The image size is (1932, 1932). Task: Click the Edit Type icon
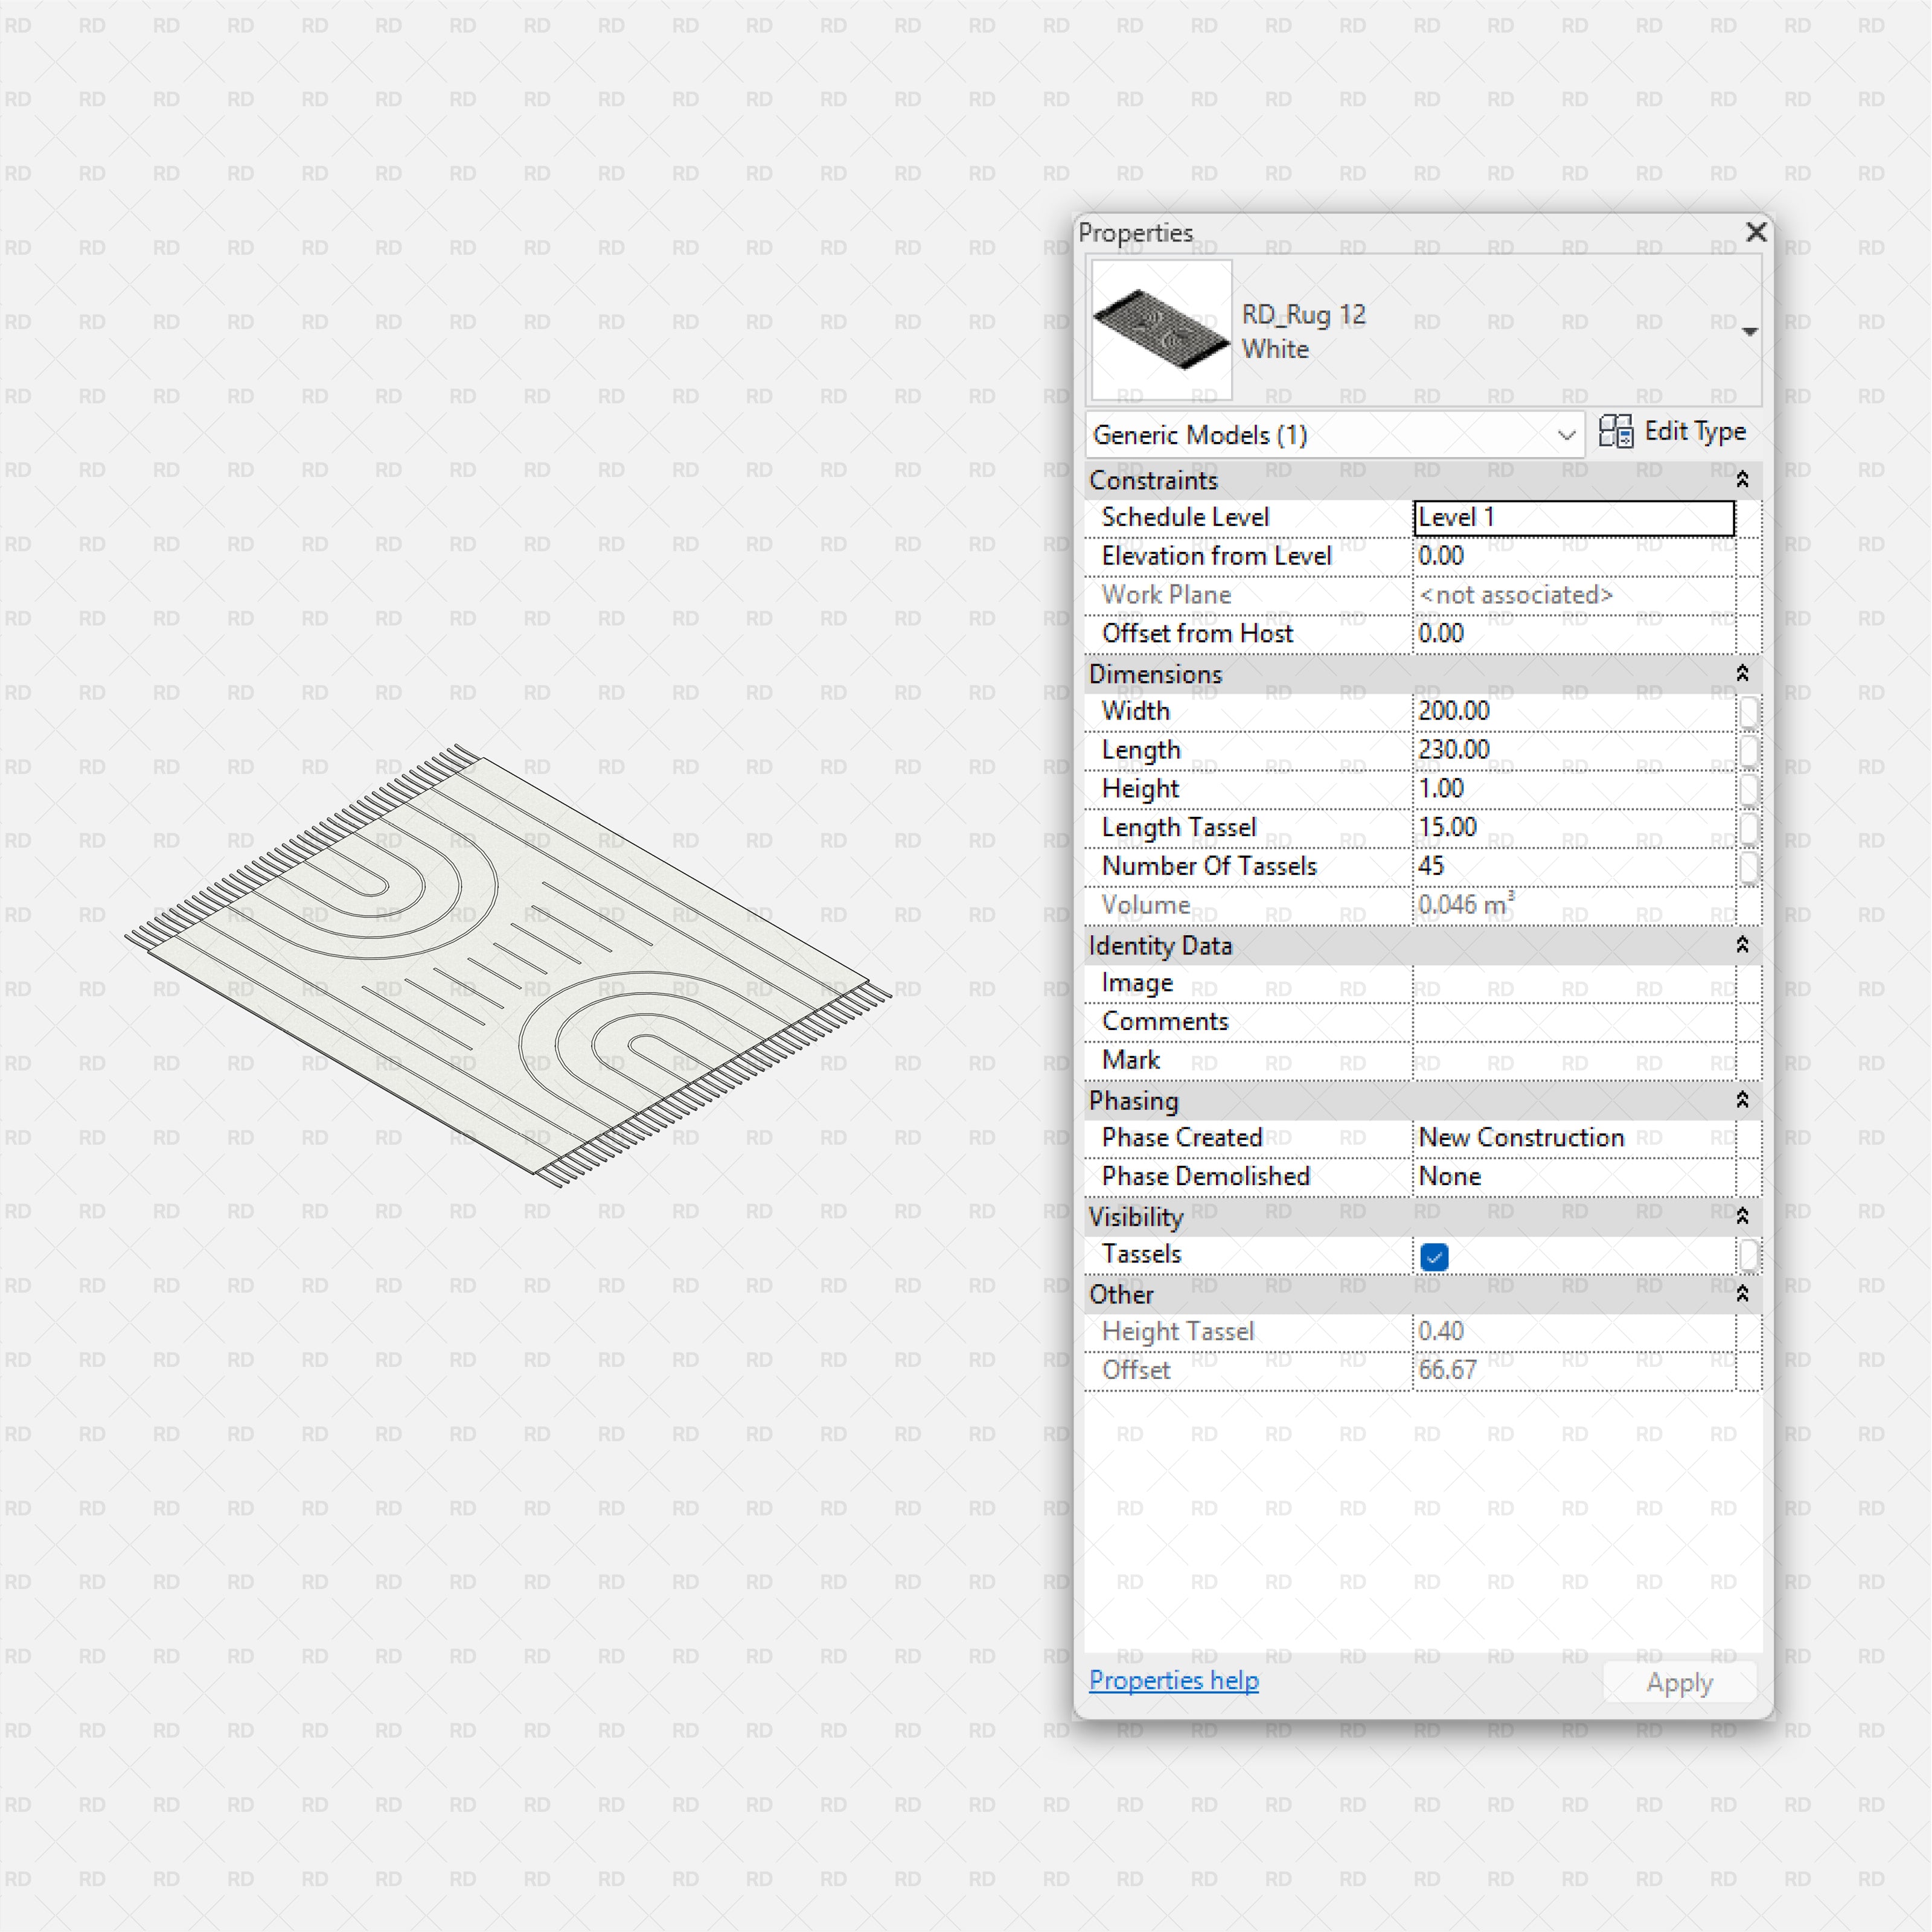1615,431
